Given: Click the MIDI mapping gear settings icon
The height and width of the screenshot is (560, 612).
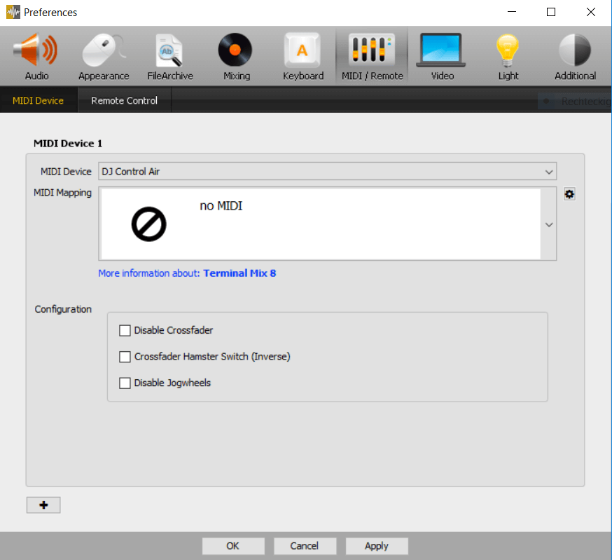Looking at the screenshot, I should (x=569, y=194).
